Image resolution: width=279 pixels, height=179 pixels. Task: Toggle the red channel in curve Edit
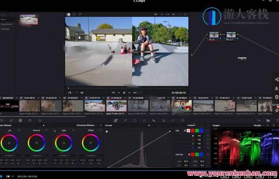tap(193, 131)
